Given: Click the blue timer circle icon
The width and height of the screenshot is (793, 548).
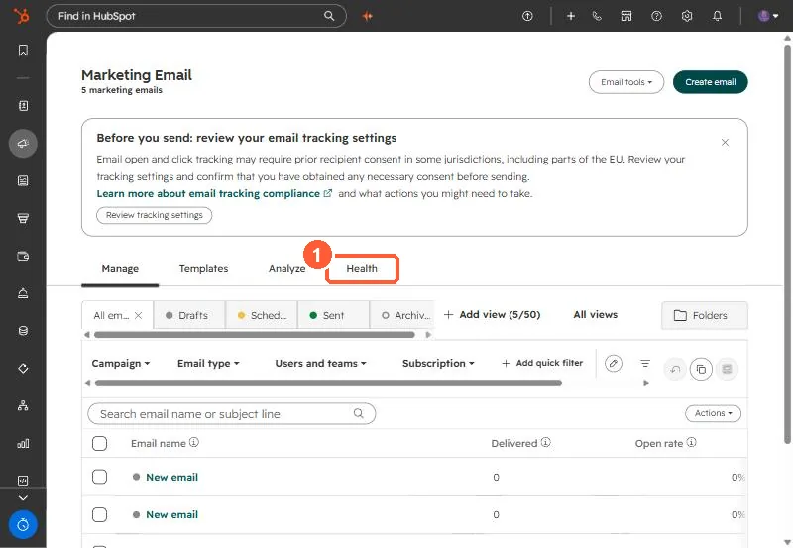Looking at the screenshot, I should pos(23,525).
